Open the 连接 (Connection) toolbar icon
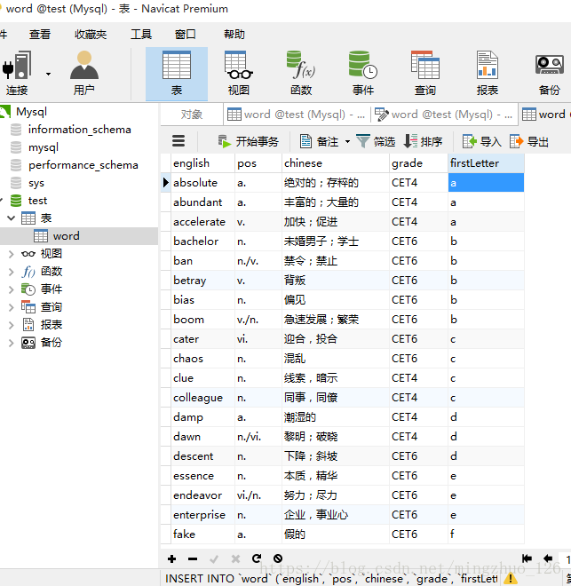Image resolution: width=571 pixels, height=586 pixels. 17,74
